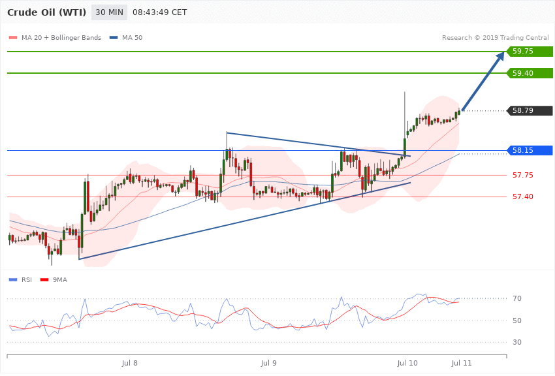Click the MA 50 legend label
This screenshot has height=376, width=555.
[x=132, y=37]
